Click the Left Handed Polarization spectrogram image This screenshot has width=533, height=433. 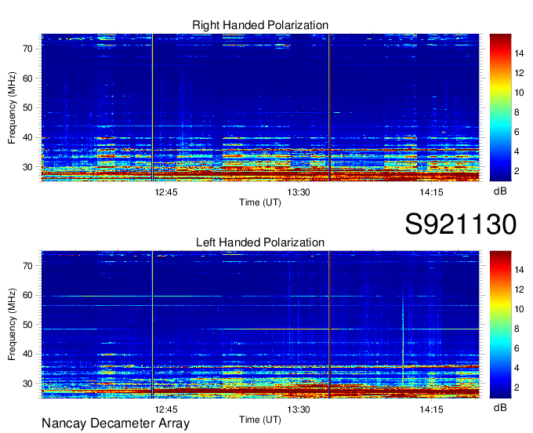click(260, 325)
